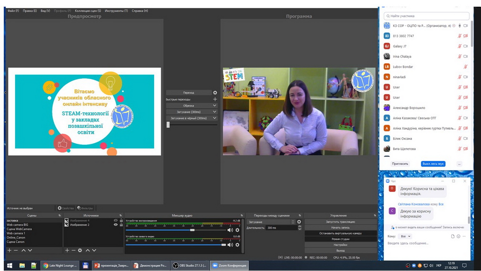Toggle lock for Изображение 4 source
Image resolution: width=481 pixels, height=271 pixels.
(x=121, y=220)
